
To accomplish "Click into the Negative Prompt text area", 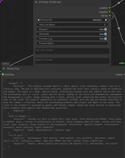I will [x=72, y=61].
